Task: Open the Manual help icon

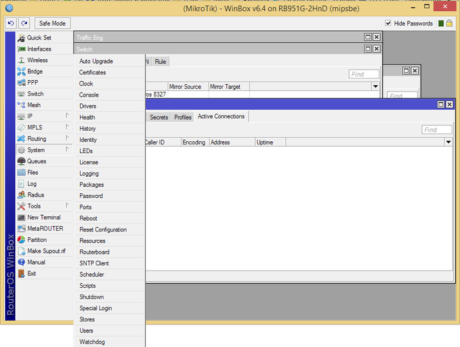Action: pos(21,262)
